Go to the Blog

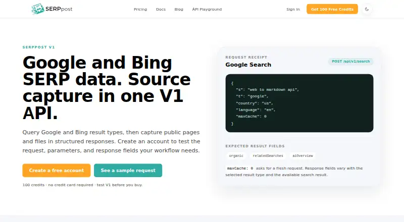pos(179,9)
